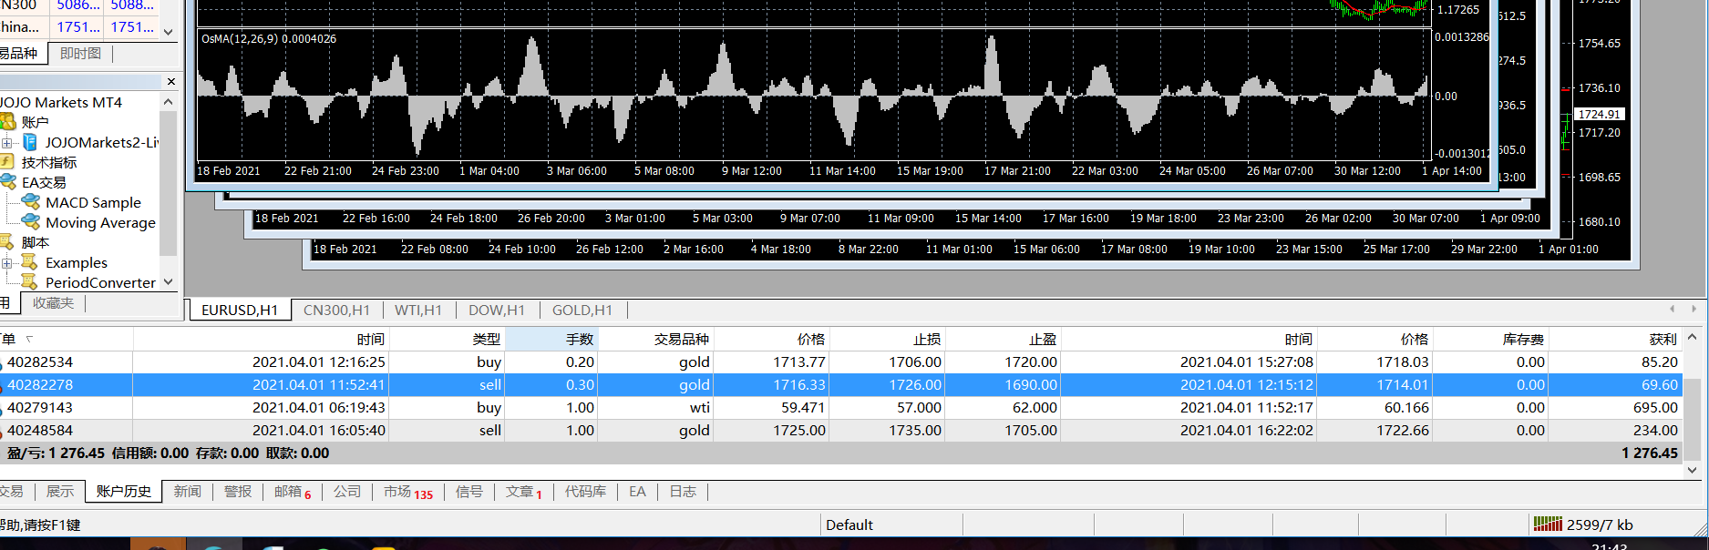Click the PeriodConverter script icon
This screenshot has height=550, width=1709.
click(30, 282)
